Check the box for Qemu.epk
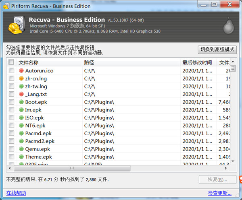This screenshot has height=200, width=242. 11,149
